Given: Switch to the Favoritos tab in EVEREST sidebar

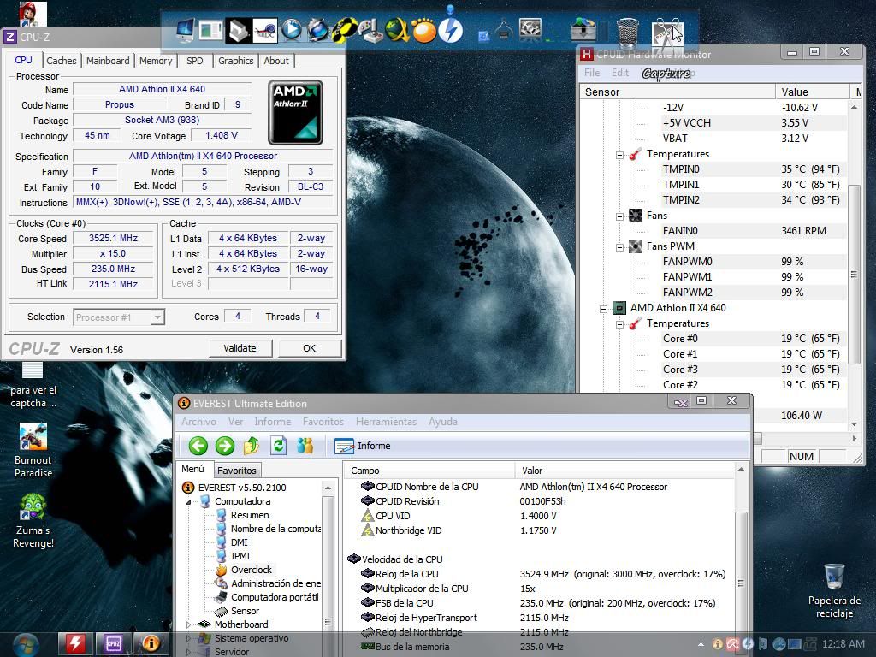Looking at the screenshot, I should (x=237, y=471).
